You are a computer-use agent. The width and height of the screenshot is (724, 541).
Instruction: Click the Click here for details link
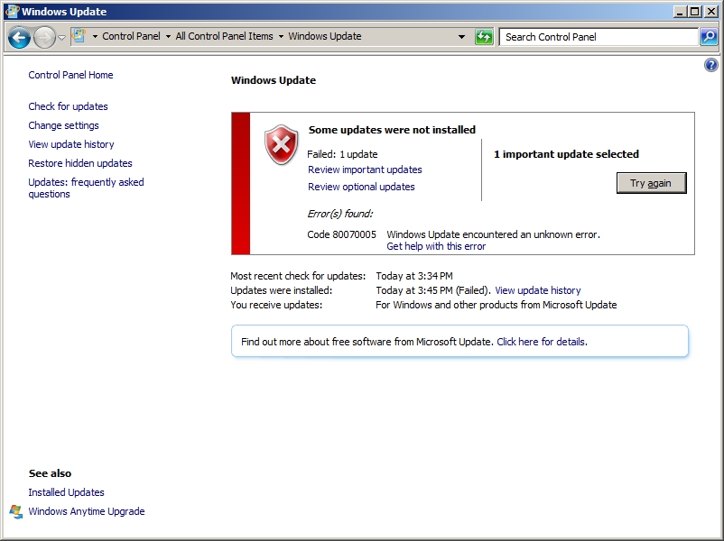(x=542, y=342)
